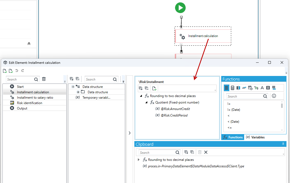Image resolution: width=290 pixels, height=183 pixels.
Task: Switch to the Functions tab
Action: coord(233,137)
